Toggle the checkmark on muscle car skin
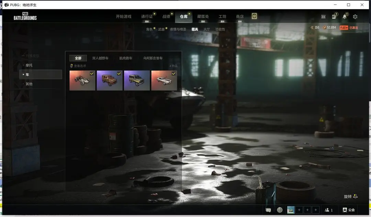371x217 pixels. [x=173, y=74]
